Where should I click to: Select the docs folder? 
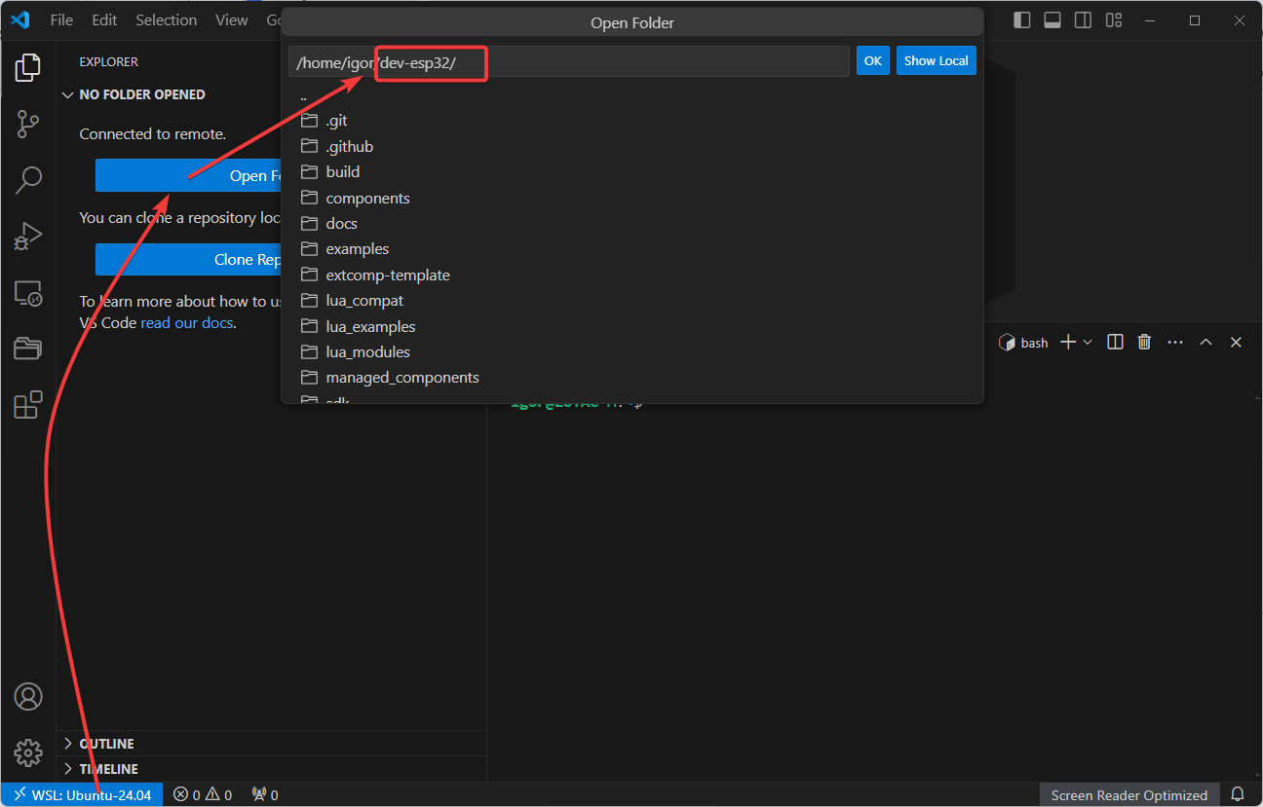(631, 223)
